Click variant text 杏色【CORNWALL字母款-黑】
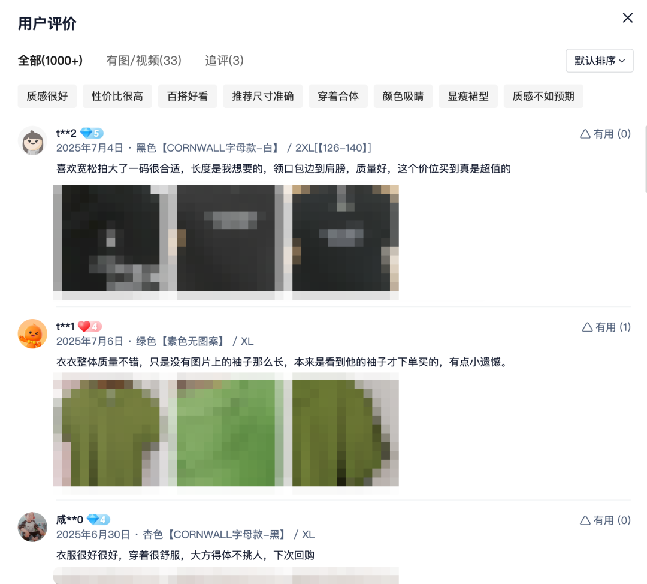647x584 pixels. pos(216,534)
